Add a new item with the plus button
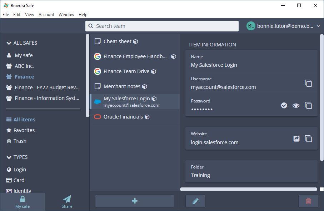This screenshot has width=324, height=211. 134,201
